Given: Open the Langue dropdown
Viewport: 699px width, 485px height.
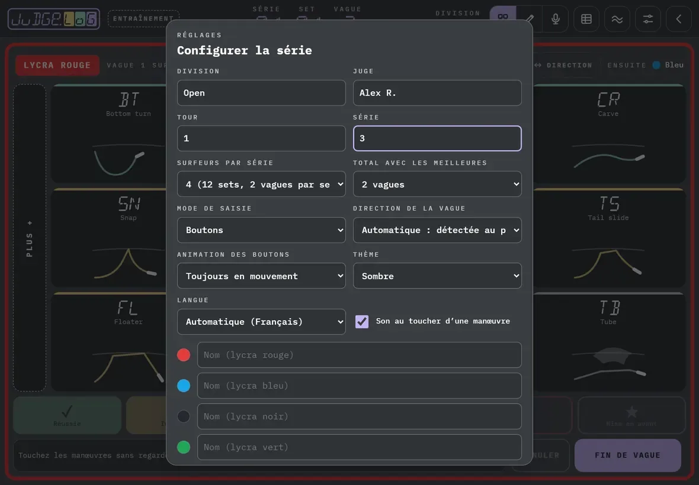Looking at the screenshot, I should click(x=261, y=322).
